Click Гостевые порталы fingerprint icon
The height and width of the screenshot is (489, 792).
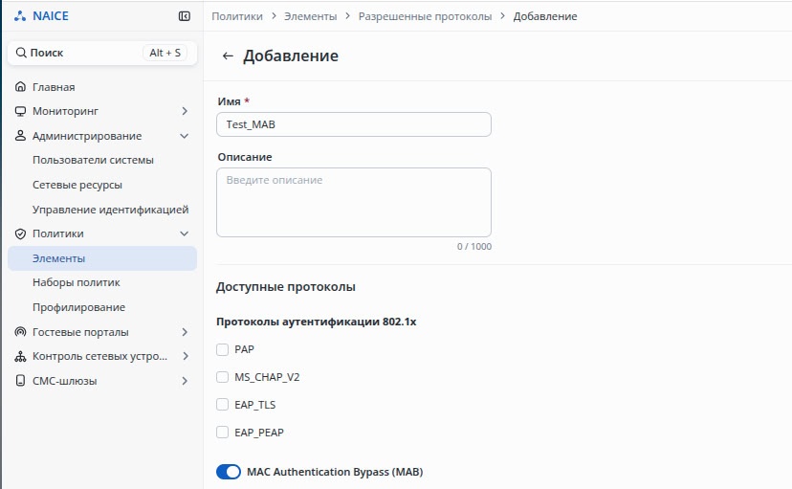coord(21,332)
